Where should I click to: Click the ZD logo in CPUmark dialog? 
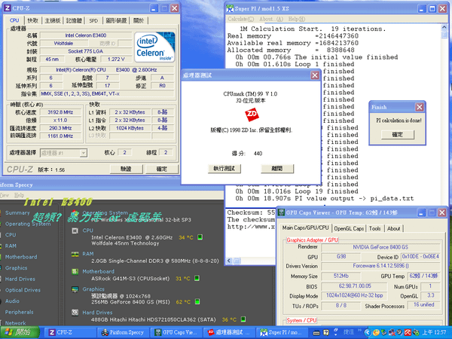click(252, 115)
